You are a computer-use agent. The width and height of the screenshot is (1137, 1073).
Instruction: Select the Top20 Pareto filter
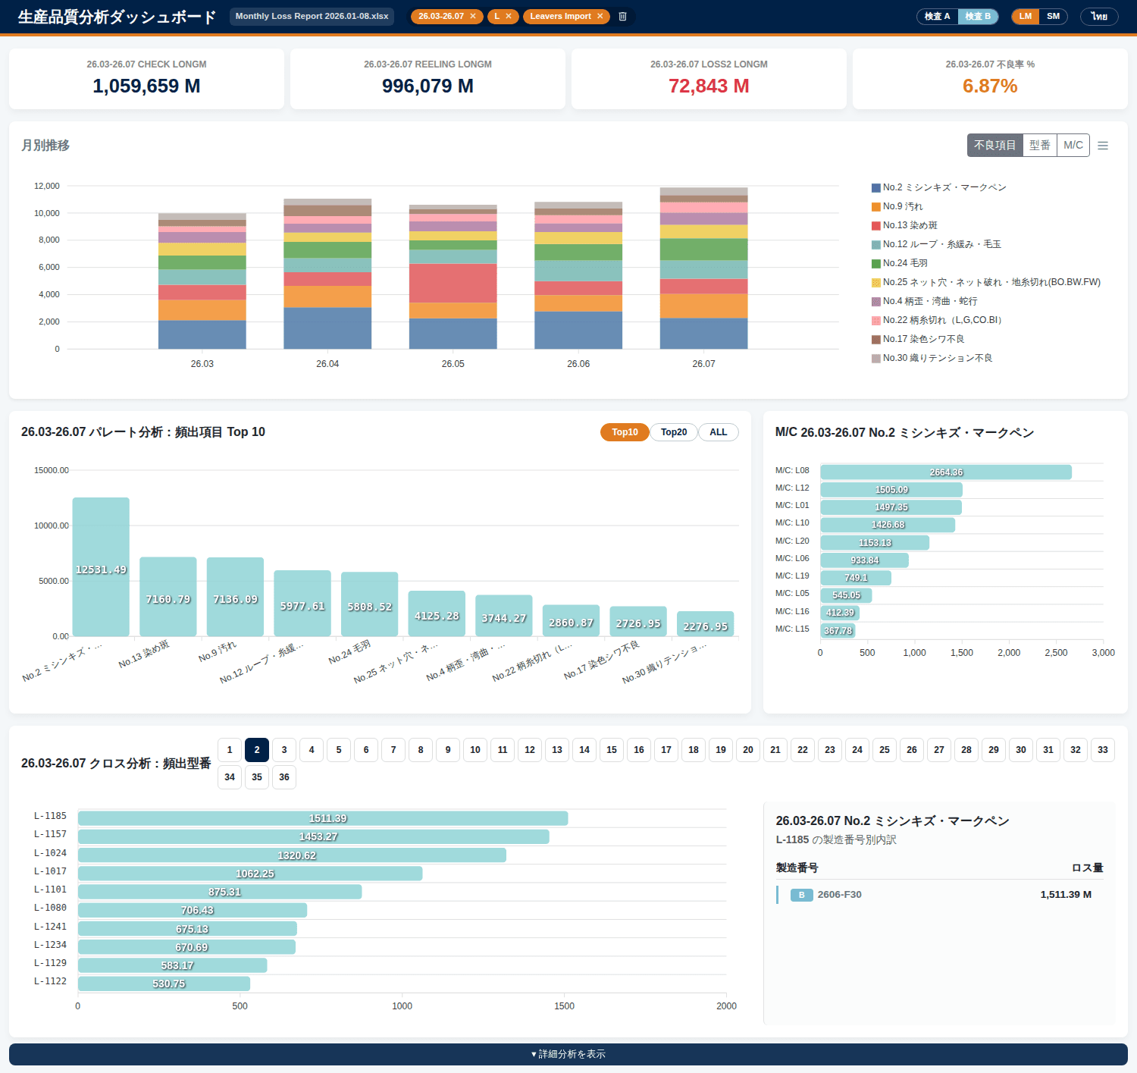click(674, 432)
